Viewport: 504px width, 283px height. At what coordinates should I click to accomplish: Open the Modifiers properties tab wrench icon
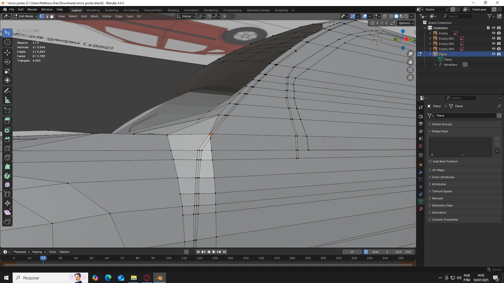pyautogui.click(x=421, y=172)
